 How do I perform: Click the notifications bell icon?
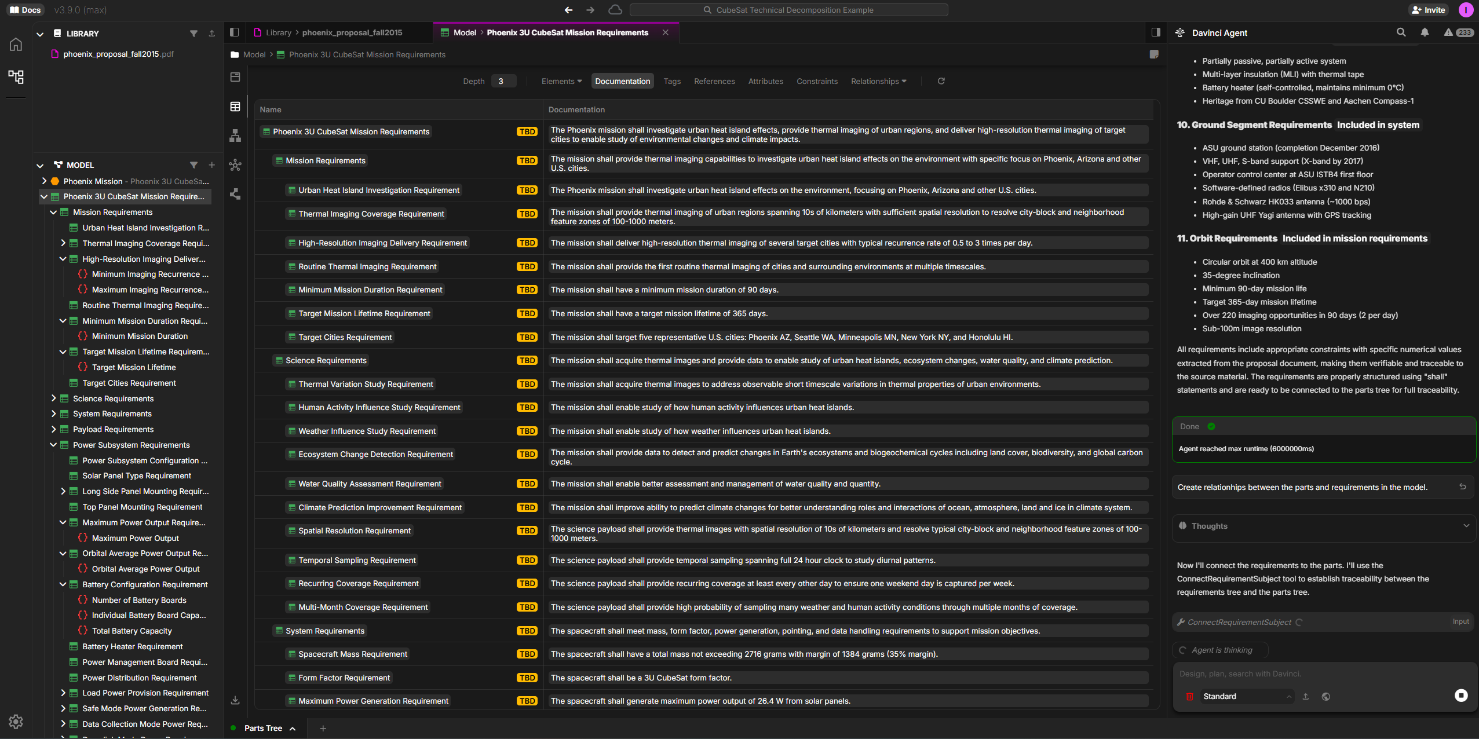pyautogui.click(x=1425, y=32)
